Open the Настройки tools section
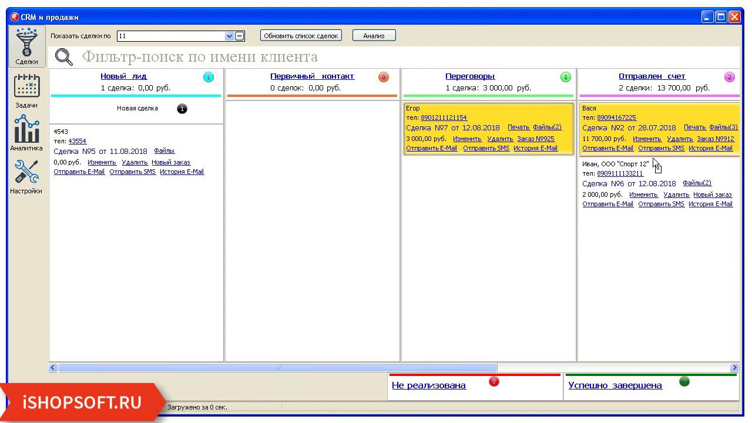Image resolution: width=752 pixels, height=423 pixels. click(x=26, y=176)
